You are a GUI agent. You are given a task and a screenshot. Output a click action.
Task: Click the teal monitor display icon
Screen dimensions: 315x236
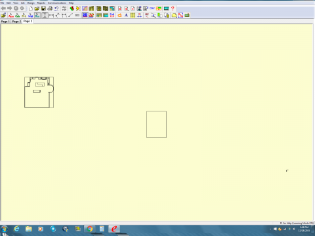coord(166,9)
